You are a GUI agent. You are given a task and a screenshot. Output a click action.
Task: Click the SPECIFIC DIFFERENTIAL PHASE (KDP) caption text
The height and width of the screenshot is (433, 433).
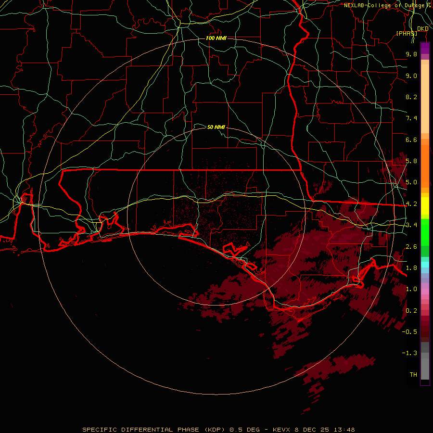(153, 430)
